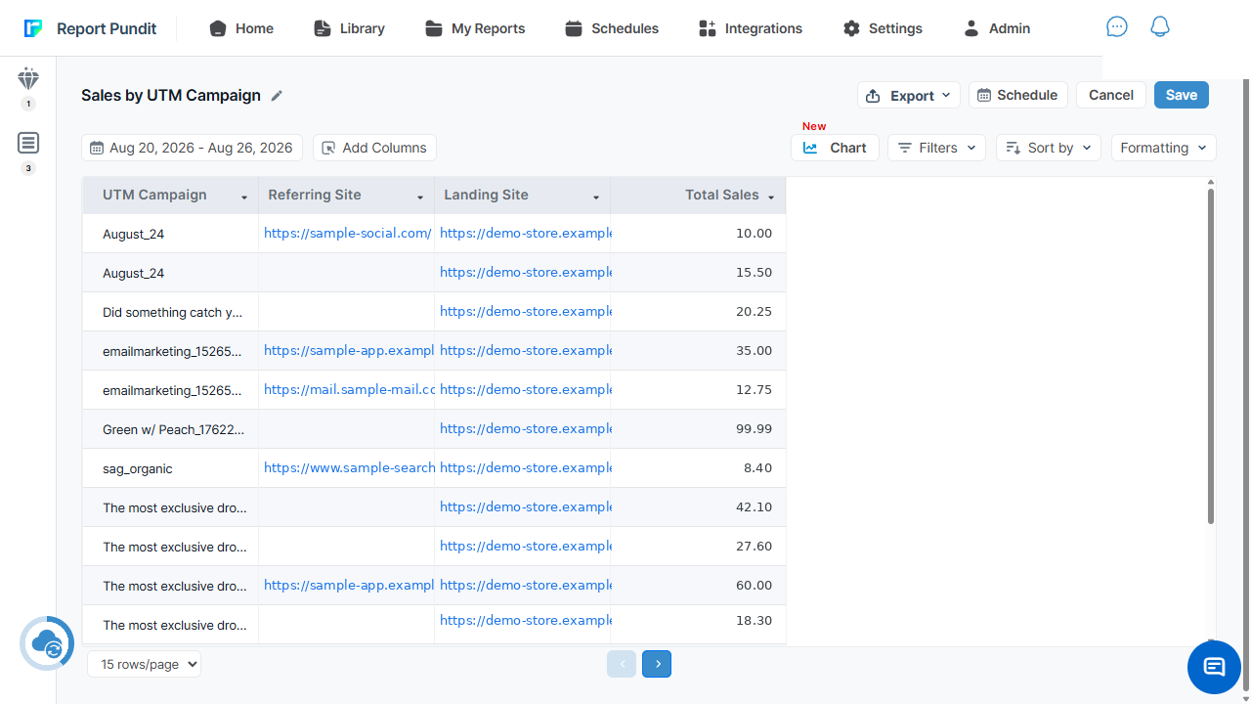Click the vertical table scrollbar
Viewport: 1251px width, 704px height.
[1211, 356]
